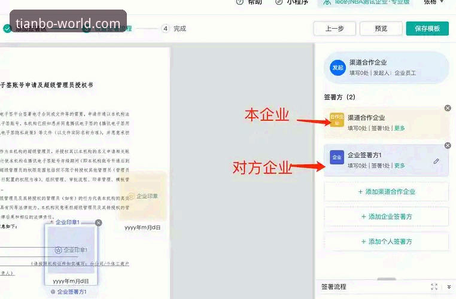The image size is (456, 299).
Task: Click the date field under yellow 企业印章
Action: tap(142, 227)
